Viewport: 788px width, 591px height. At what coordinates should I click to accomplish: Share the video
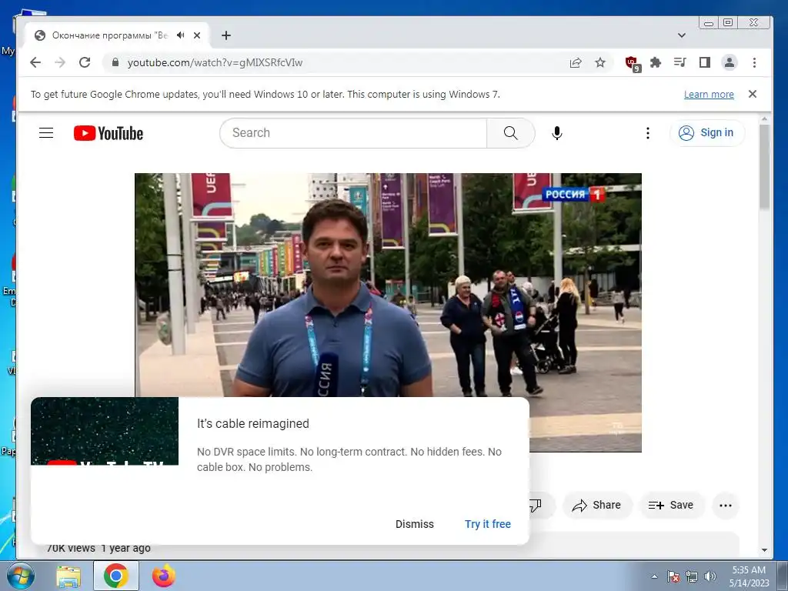click(596, 505)
